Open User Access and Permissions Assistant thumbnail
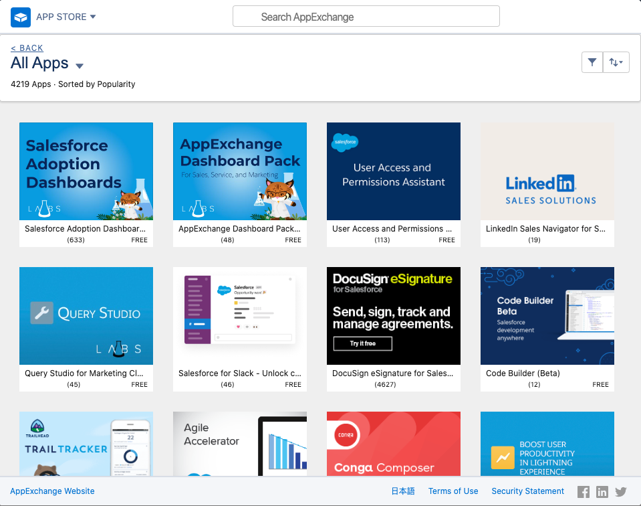Screen dimensions: 641x506 point(394,171)
